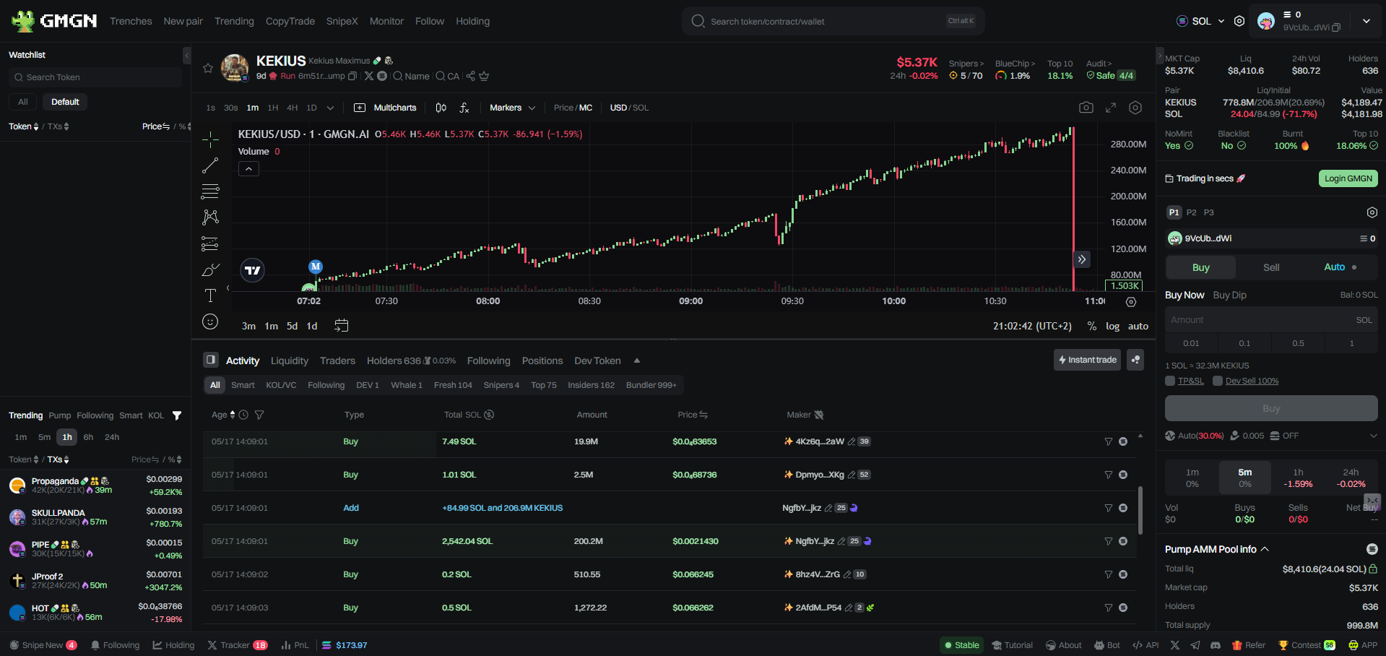The height and width of the screenshot is (656, 1386).
Task: Open the SOL network selector dropdown
Action: coord(1200,21)
